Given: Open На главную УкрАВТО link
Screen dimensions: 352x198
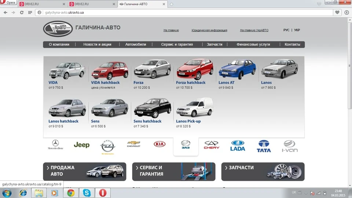Looking at the screenshot, I should pos(254,30).
